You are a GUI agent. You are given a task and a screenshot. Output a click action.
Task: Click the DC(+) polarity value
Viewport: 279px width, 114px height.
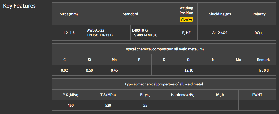(259, 33)
